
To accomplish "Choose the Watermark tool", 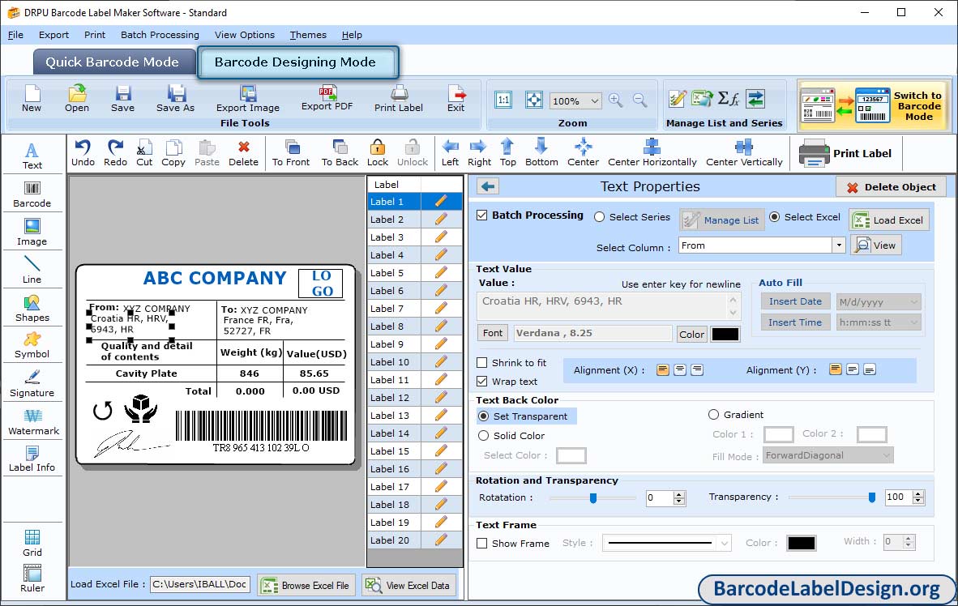I will pyautogui.click(x=33, y=421).
